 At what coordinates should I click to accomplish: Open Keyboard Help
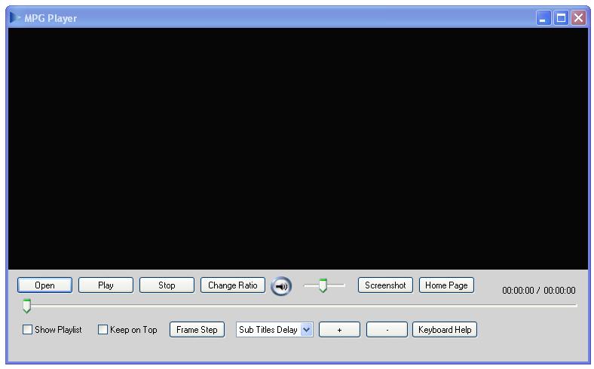tap(445, 330)
